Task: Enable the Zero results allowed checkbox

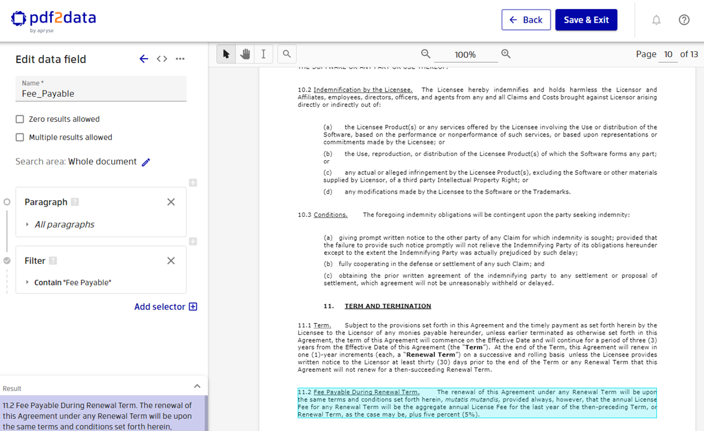Action: tap(20, 119)
